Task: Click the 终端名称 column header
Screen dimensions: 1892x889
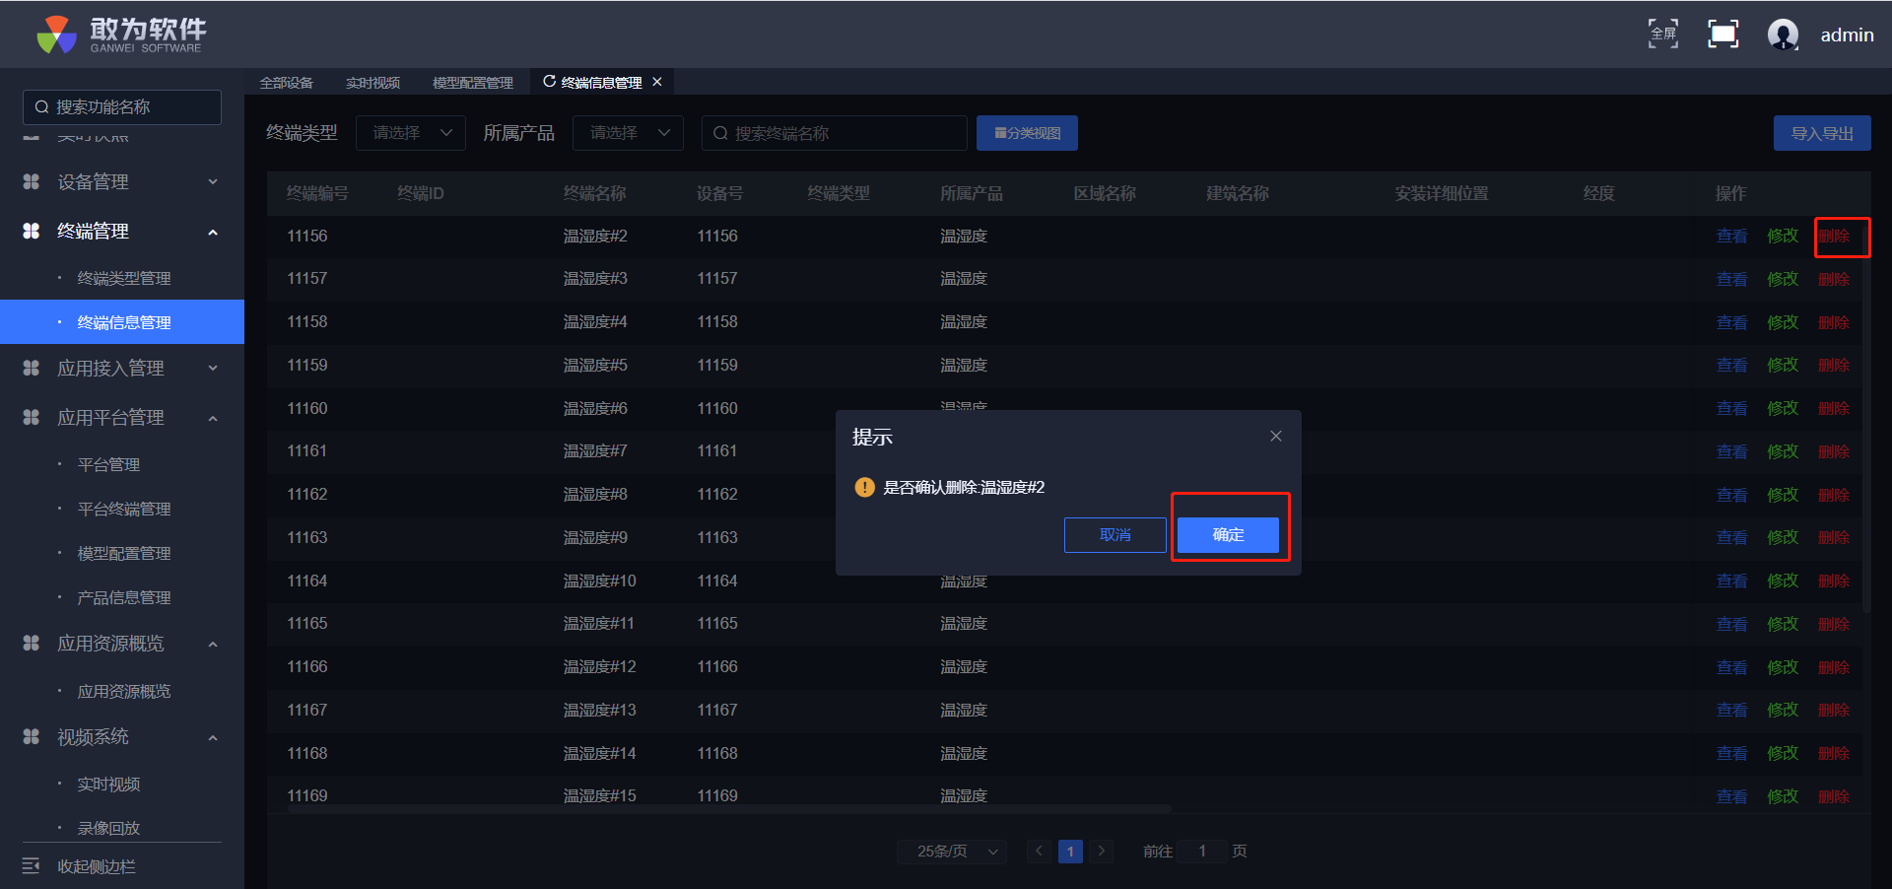Action: click(x=594, y=193)
